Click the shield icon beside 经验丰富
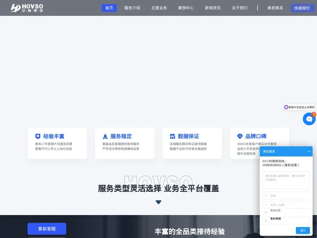Image resolution: width=317 pixels, height=238 pixels. [x=38, y=136]
